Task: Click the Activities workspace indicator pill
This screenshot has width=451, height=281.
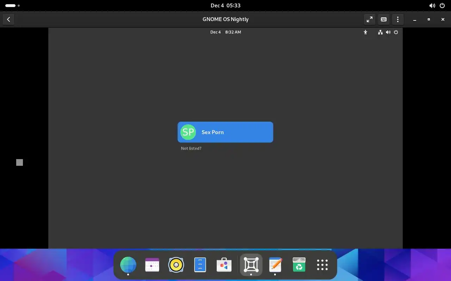Action: coord(10,6)
